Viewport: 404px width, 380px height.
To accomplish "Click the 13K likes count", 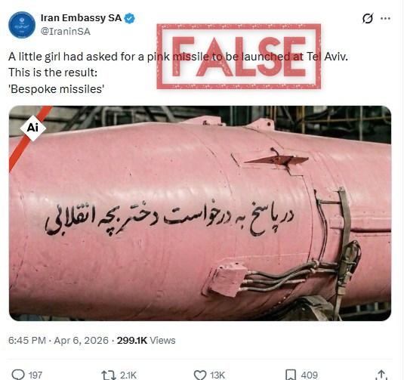I will pos(217,375).
